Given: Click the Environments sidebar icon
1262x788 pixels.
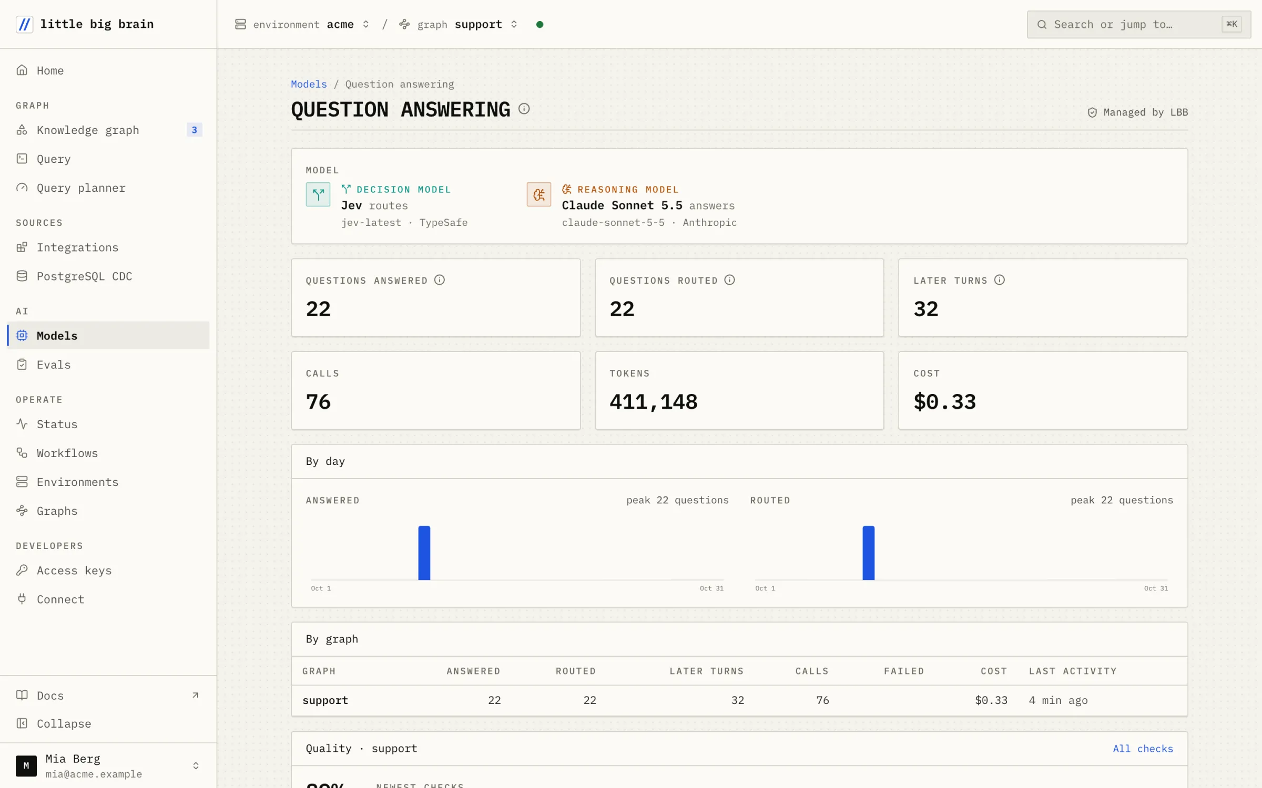Looking at the screenshot, I should click(x=22, y=481).
